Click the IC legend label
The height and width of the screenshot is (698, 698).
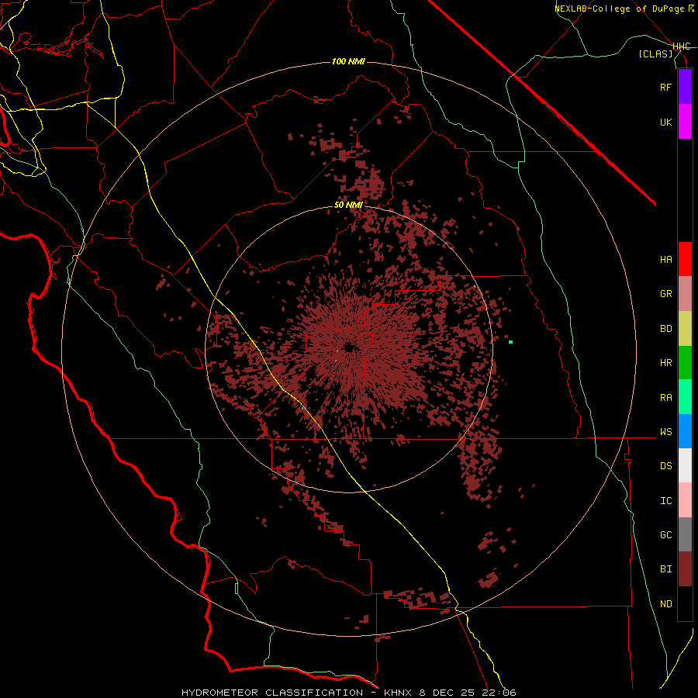pos(666,501)
